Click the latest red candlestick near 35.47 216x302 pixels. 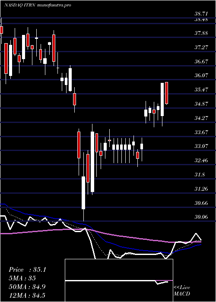tap(167, 93)
